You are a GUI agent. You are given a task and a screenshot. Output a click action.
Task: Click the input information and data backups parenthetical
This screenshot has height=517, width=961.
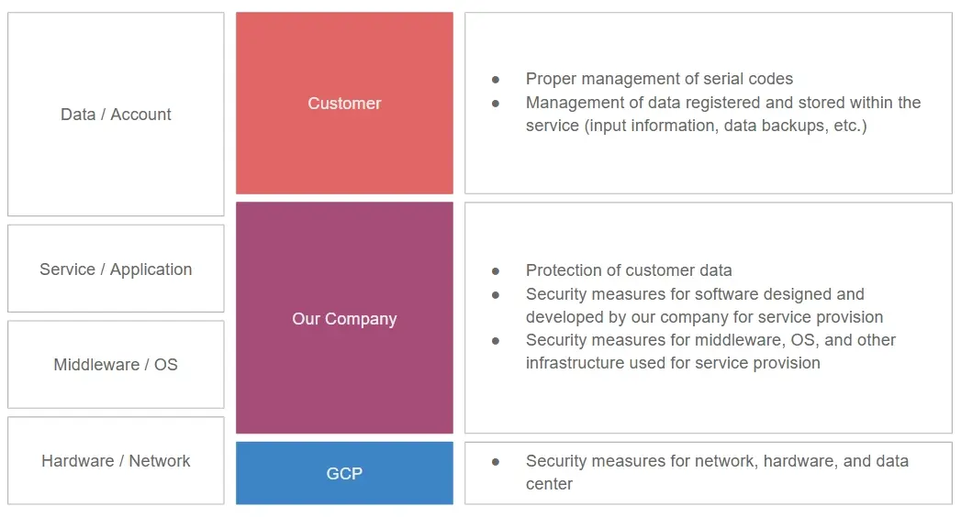click(x=696, y=126)
